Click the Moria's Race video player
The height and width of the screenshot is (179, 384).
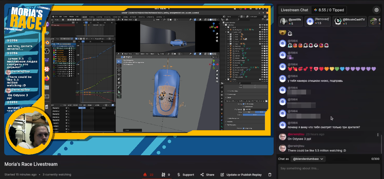(139, 80)
